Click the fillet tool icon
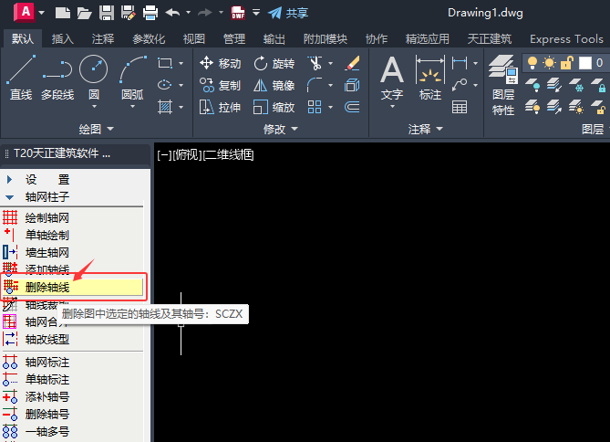 (x=315, y=85)
